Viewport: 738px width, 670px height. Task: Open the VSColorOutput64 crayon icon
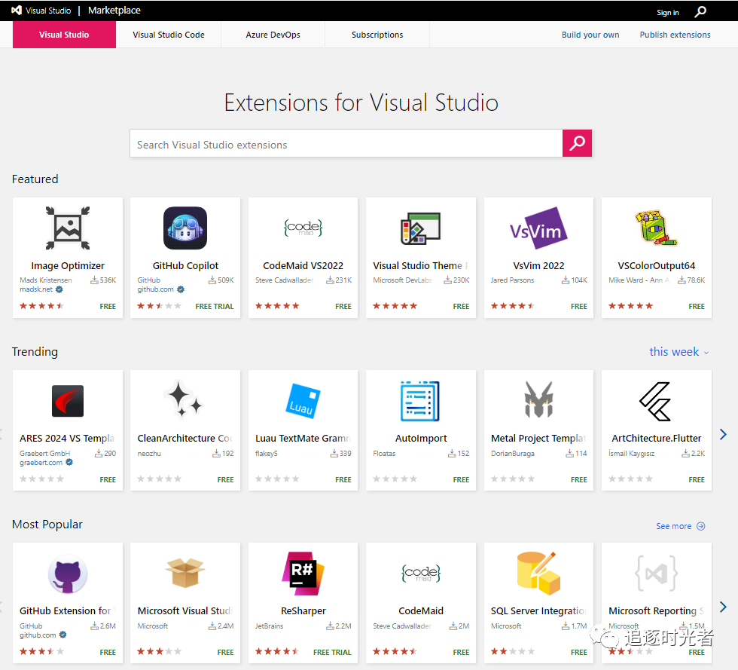(x=656, y=228)
